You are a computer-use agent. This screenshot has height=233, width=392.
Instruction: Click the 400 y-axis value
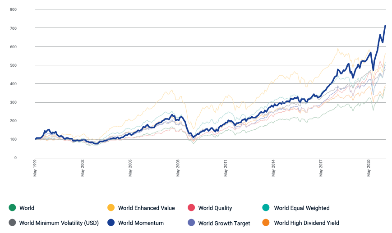13,84
